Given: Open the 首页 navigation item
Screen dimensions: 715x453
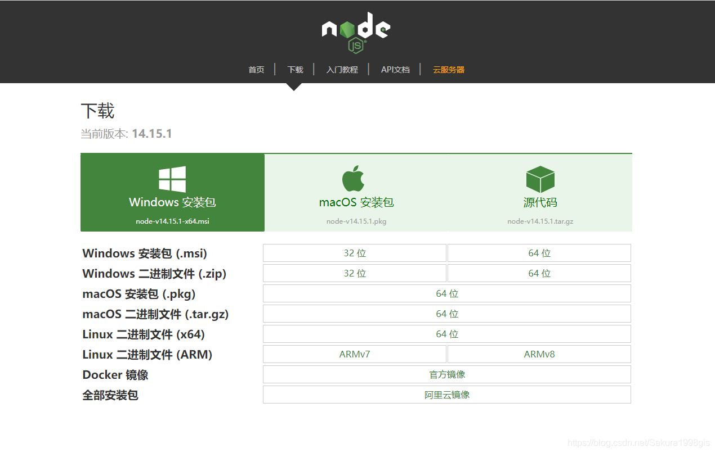Looking at the screenshot, I should click(x=256, y=70).
